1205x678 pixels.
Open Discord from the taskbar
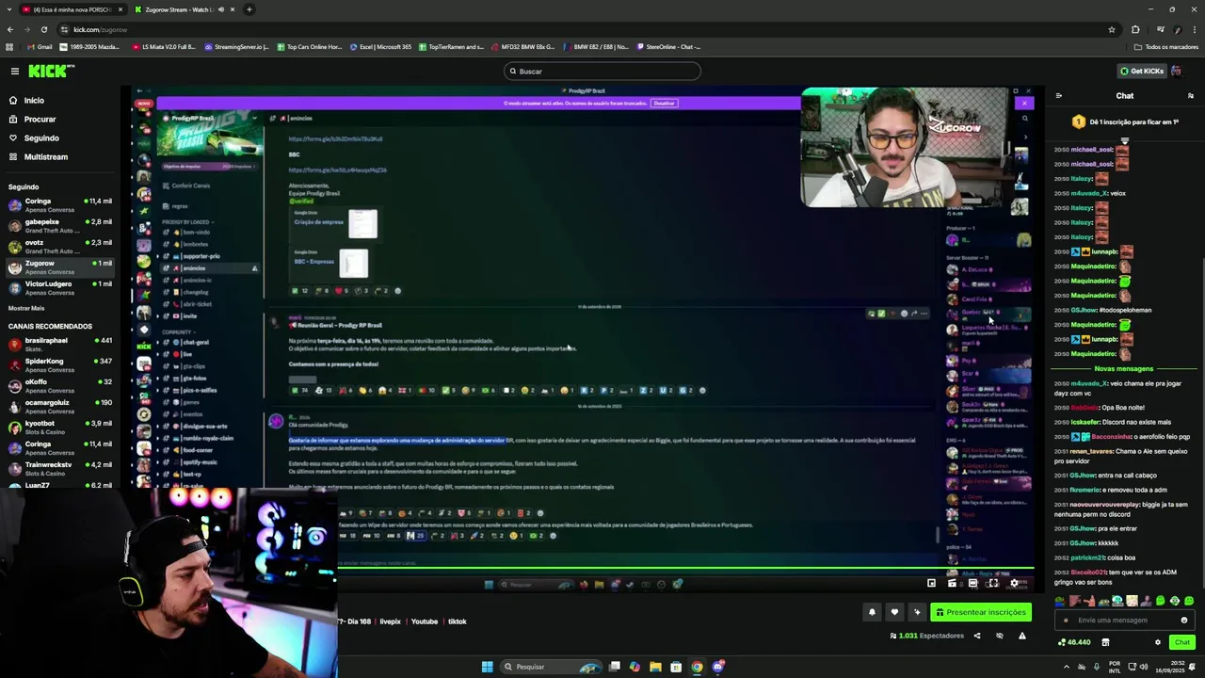(717, 667)
